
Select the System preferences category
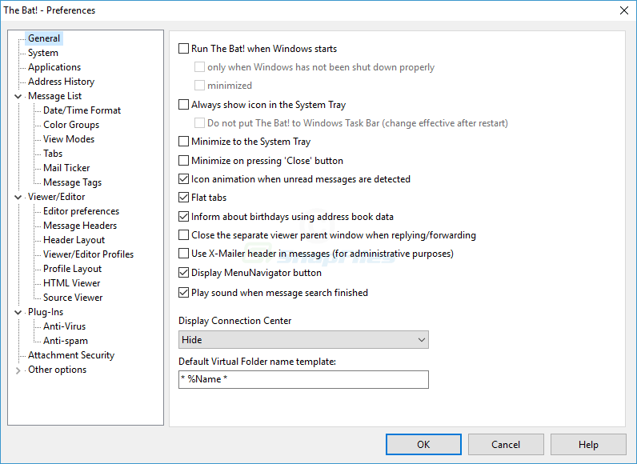pyautogui.click(x=43, y=53)
